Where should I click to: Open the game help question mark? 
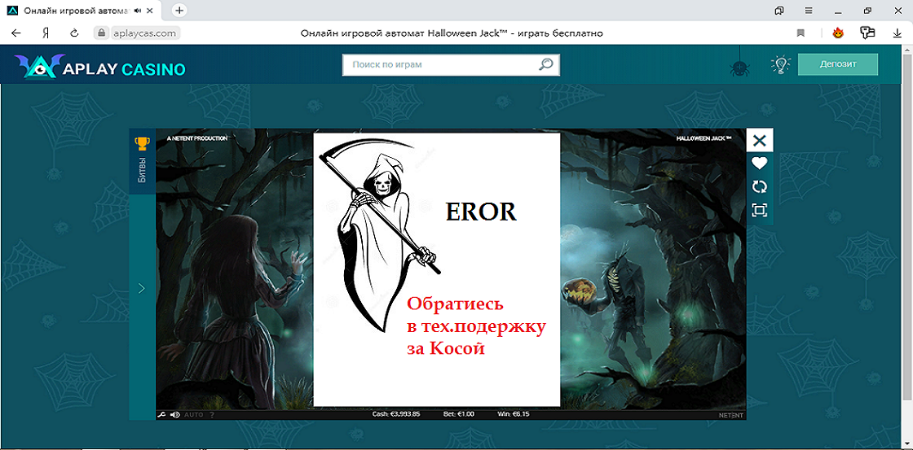(212, 415)
